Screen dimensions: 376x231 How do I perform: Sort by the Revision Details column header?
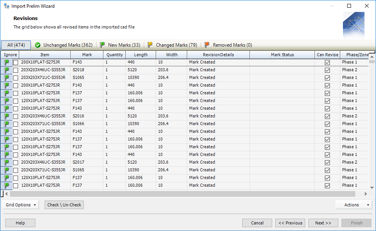tap(218, 55)
